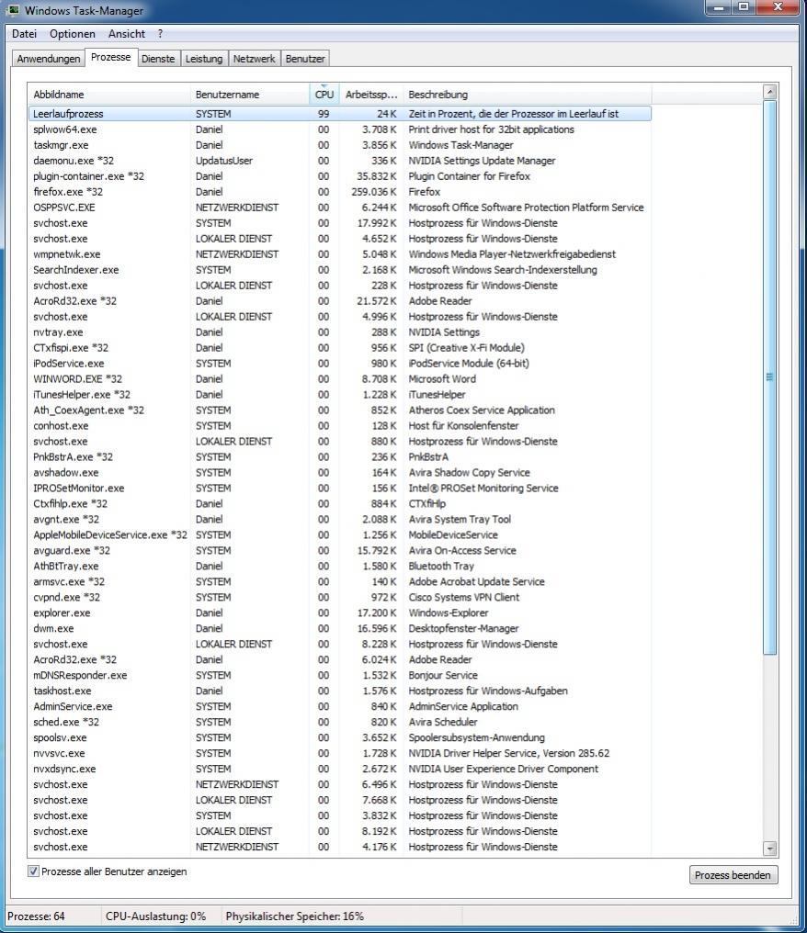
Task: Click the scrollbar up arrow
Action: click(x=769, y=92)
